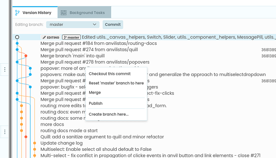Screen dimensions: 276x158
Task: Choose Merge from the context menu
Action: tap(95, 92)
